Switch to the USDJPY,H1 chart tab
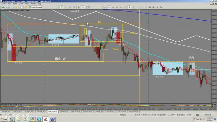217x122 pixels. point(110,111)
